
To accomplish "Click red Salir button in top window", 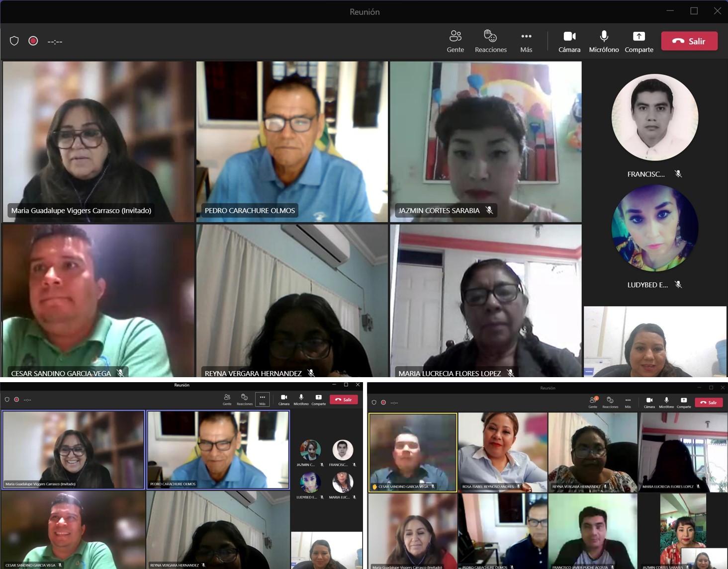I will 689,41.
